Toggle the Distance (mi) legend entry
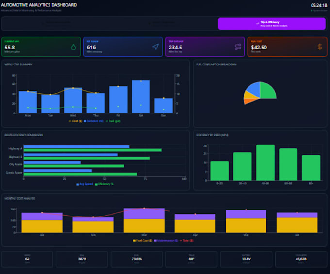 point(94,121)
